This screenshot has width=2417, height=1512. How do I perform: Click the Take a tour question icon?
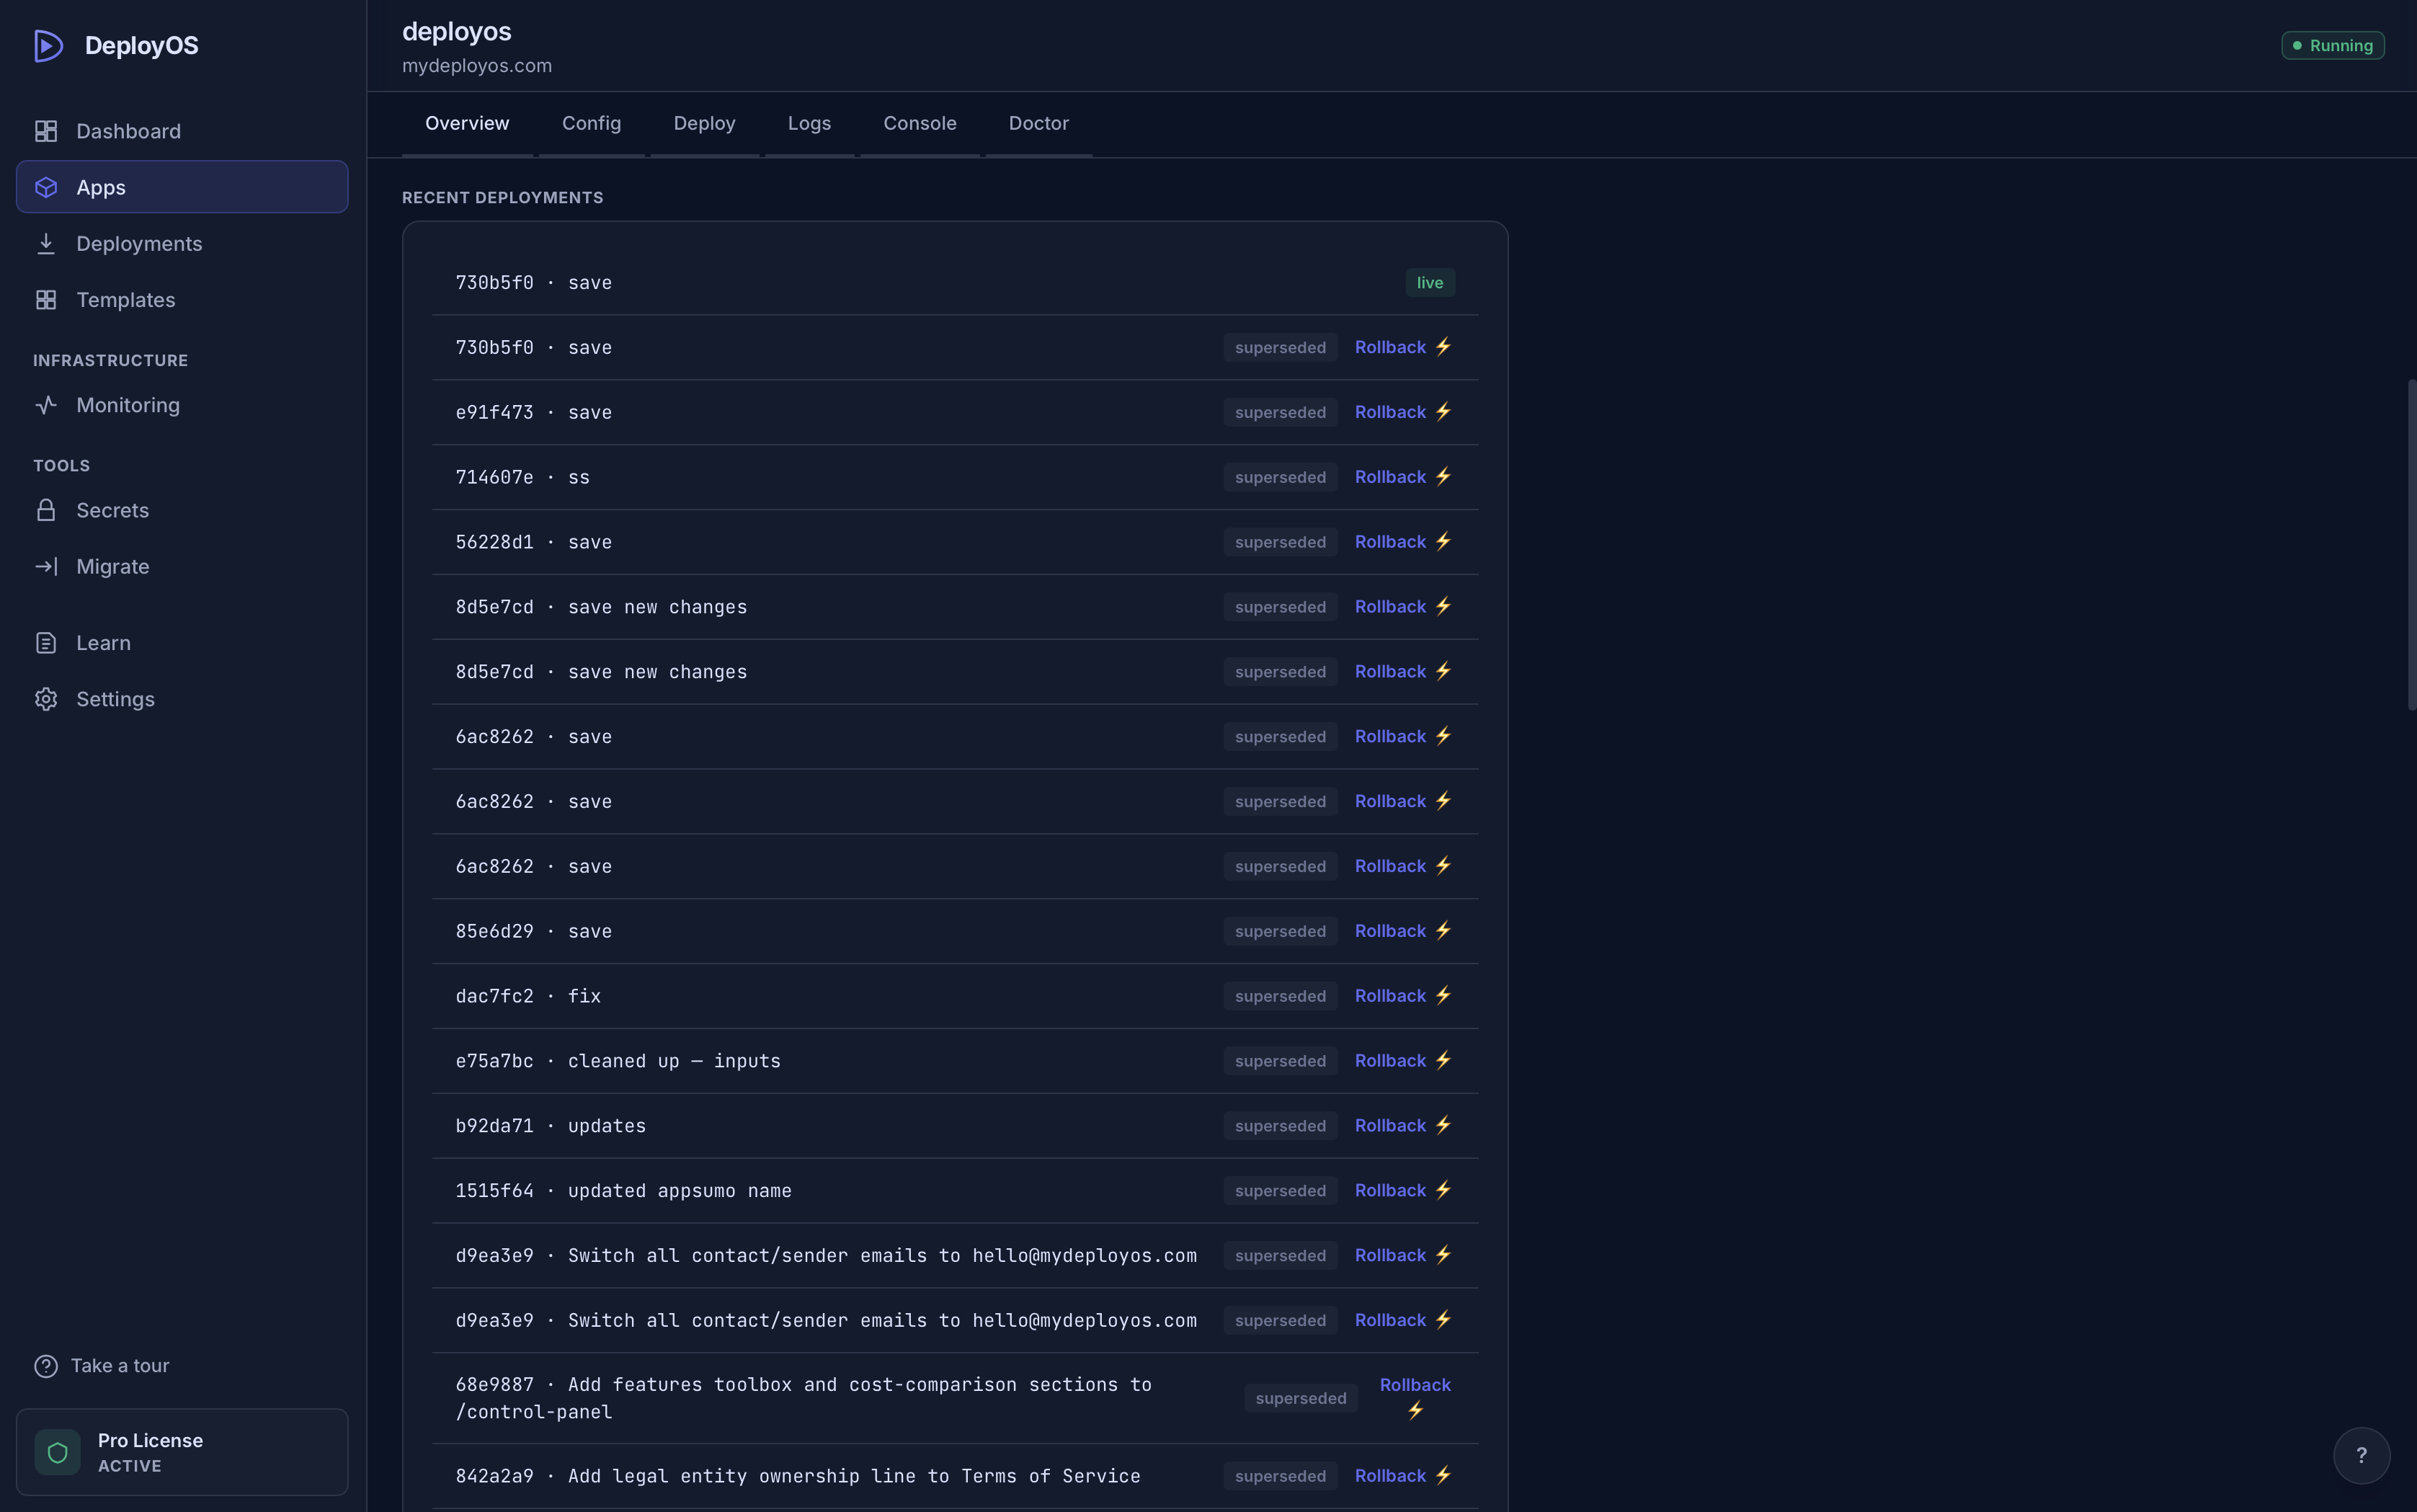point(46,1366)
